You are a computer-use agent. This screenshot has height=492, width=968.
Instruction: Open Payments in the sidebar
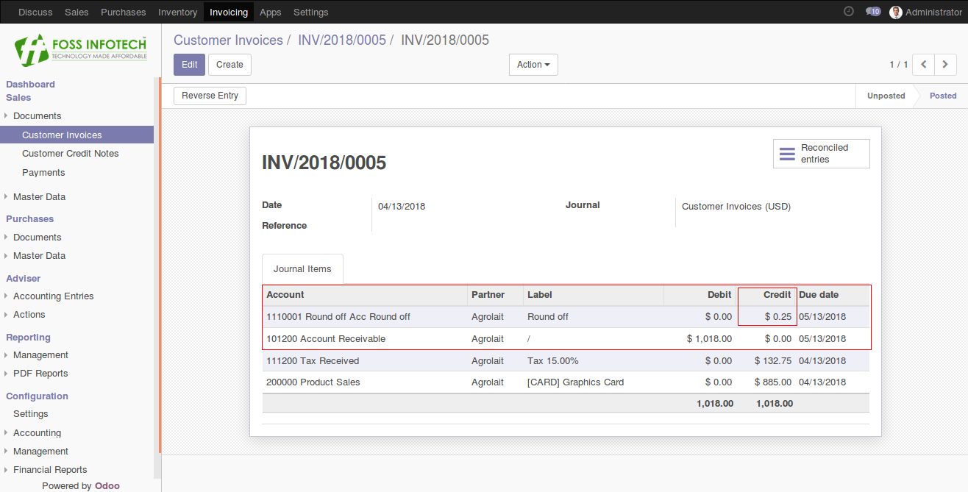point(43,173)
